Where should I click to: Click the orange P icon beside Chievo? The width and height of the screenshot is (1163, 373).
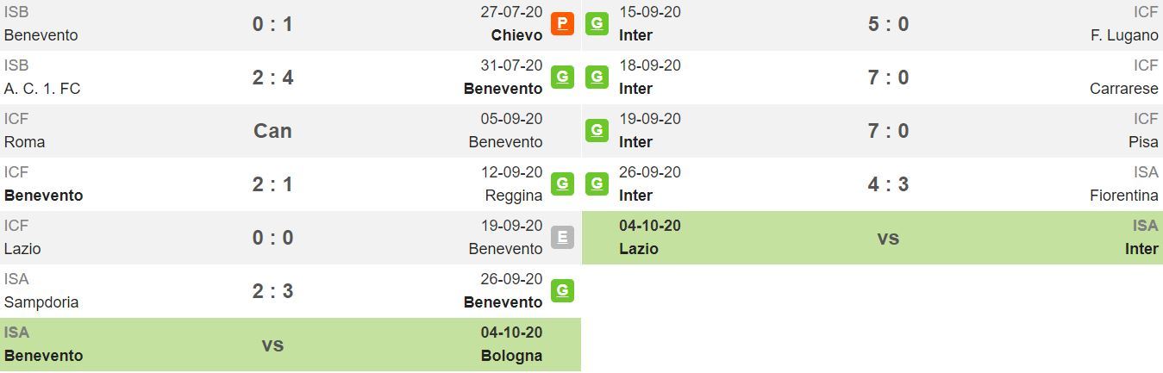[x=562, y=23]
